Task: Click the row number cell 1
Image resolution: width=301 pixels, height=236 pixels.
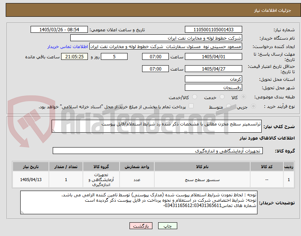Action: 289,180
